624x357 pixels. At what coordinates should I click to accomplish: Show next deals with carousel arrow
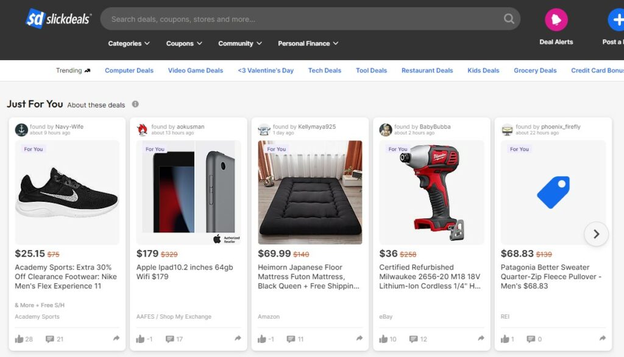[596, 234]
